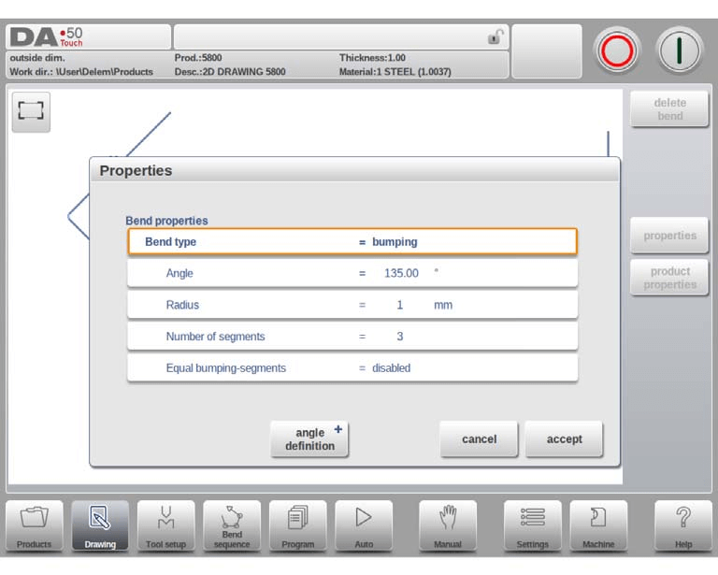Open the Settings menu icon

point(533,526)
